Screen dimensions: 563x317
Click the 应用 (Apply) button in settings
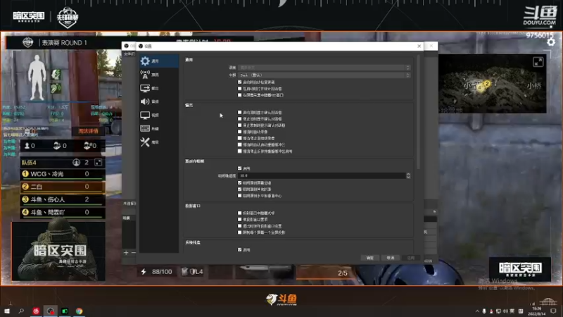coord(411,258)
